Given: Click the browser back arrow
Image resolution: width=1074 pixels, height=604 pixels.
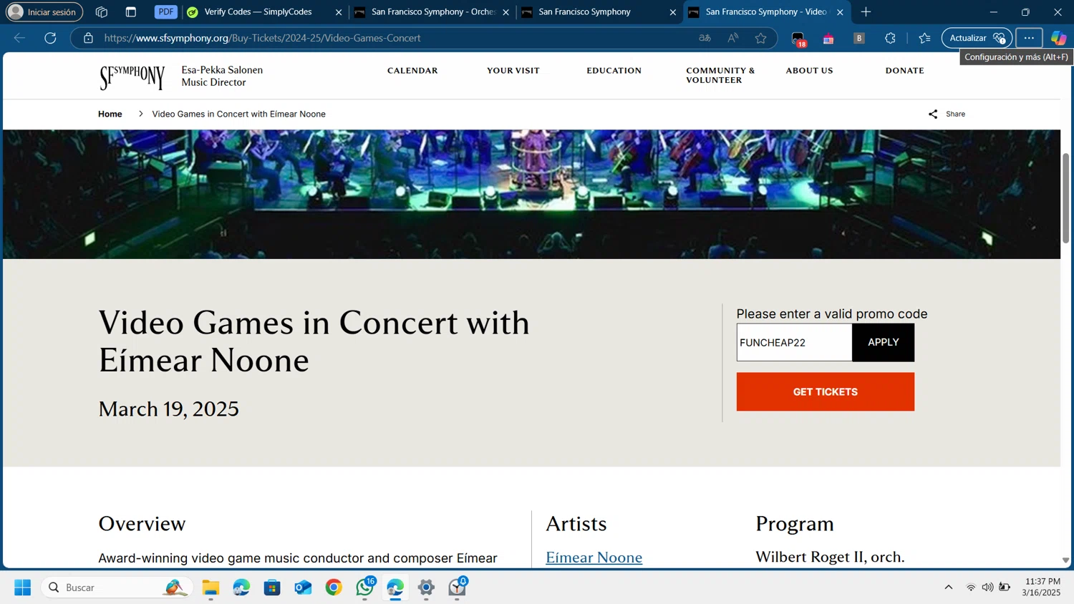Looking at the screenshot, I should pos(19,38).
